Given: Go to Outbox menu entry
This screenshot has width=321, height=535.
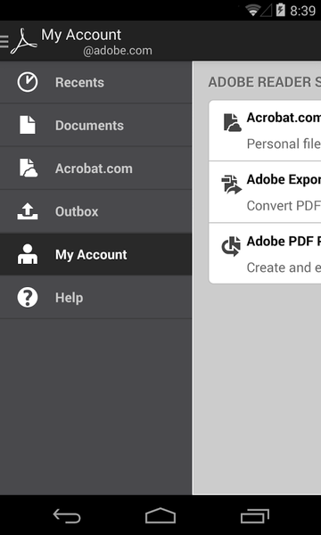Looking at the screenshot, I should coord(95,211).
